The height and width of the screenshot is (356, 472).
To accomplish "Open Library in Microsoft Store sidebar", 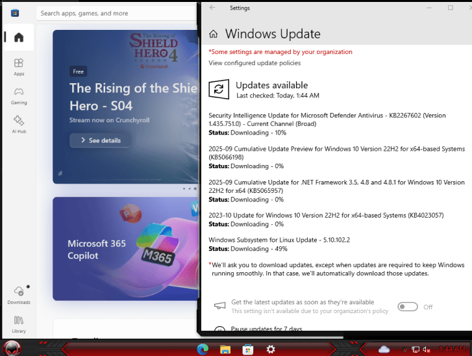I will 19,324.
